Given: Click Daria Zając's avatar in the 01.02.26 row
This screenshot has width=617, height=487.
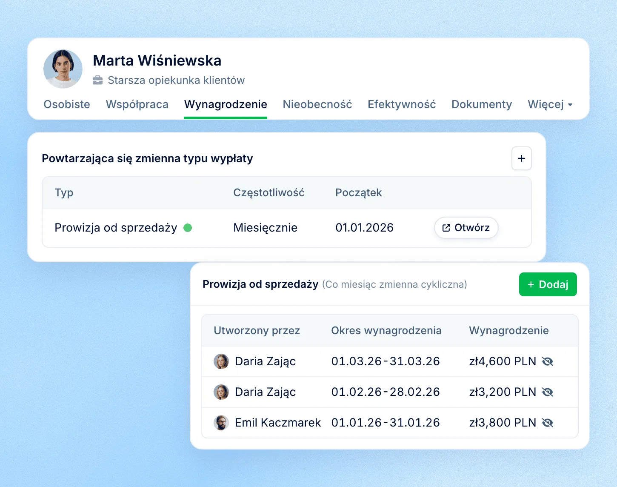Looking at the screenshot, I should pos(221,392).
